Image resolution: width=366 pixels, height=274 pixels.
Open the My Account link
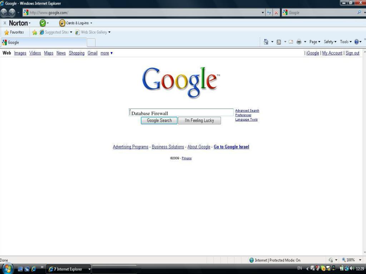[x=332, y=53]
